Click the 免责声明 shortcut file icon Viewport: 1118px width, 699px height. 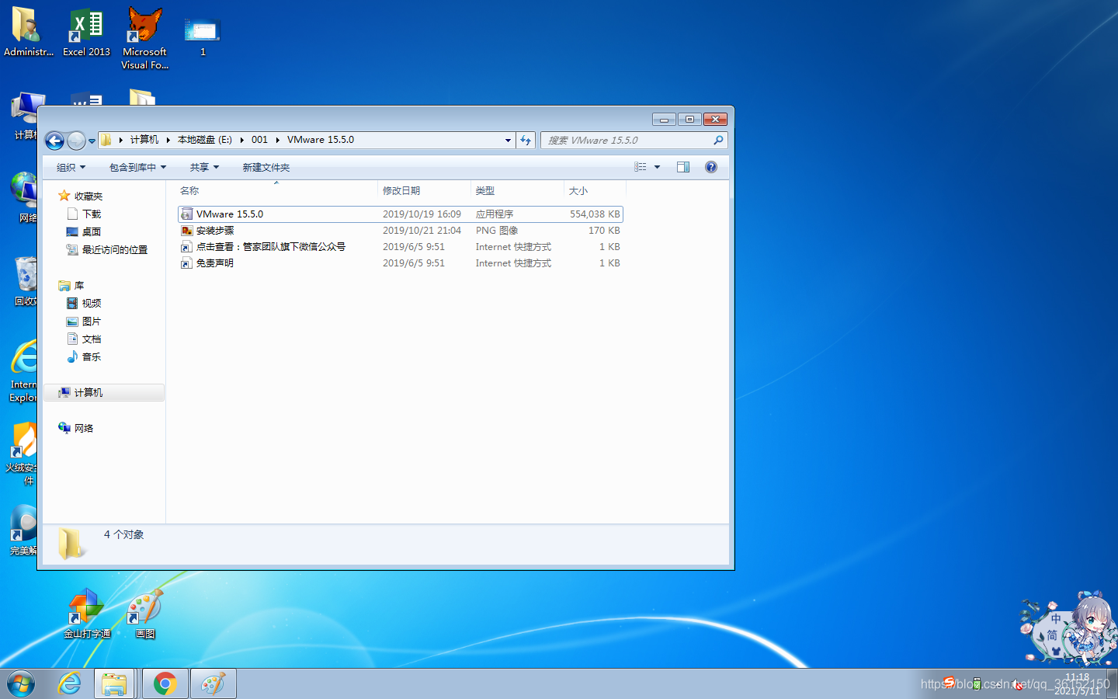[x=186, y=263]
